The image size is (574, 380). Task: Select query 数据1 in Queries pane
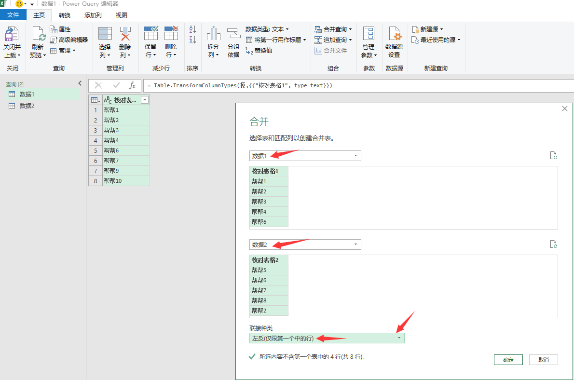pyautogui.click(x=42, y=95)
